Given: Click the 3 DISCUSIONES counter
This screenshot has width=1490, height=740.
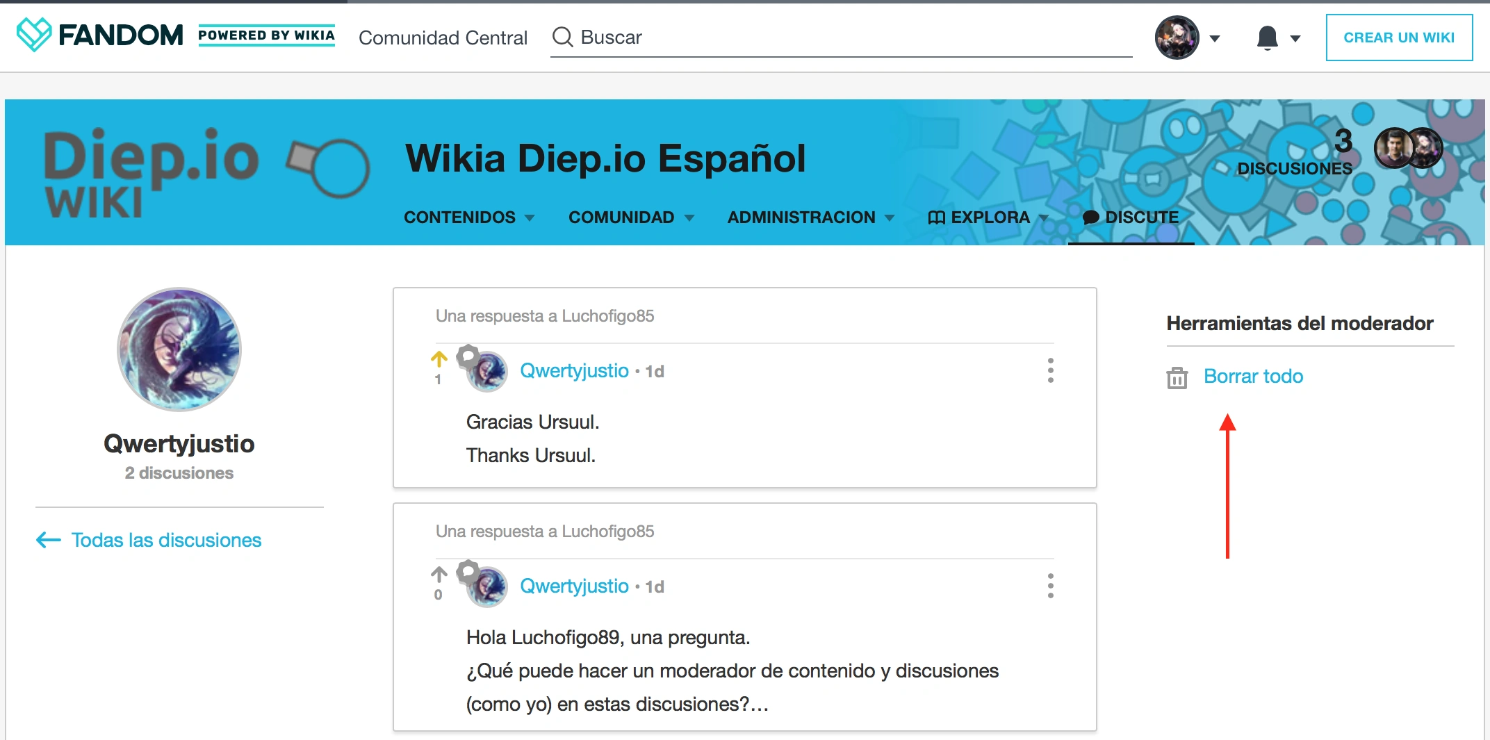Looking at the screenshot, I should (1295, 151).
